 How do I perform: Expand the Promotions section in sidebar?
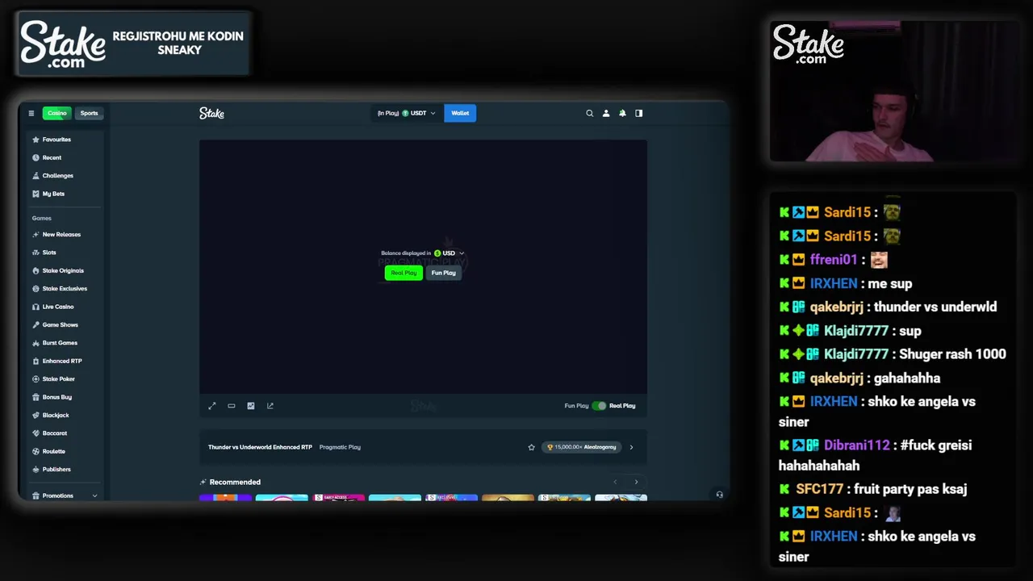(x=64, y=495)
